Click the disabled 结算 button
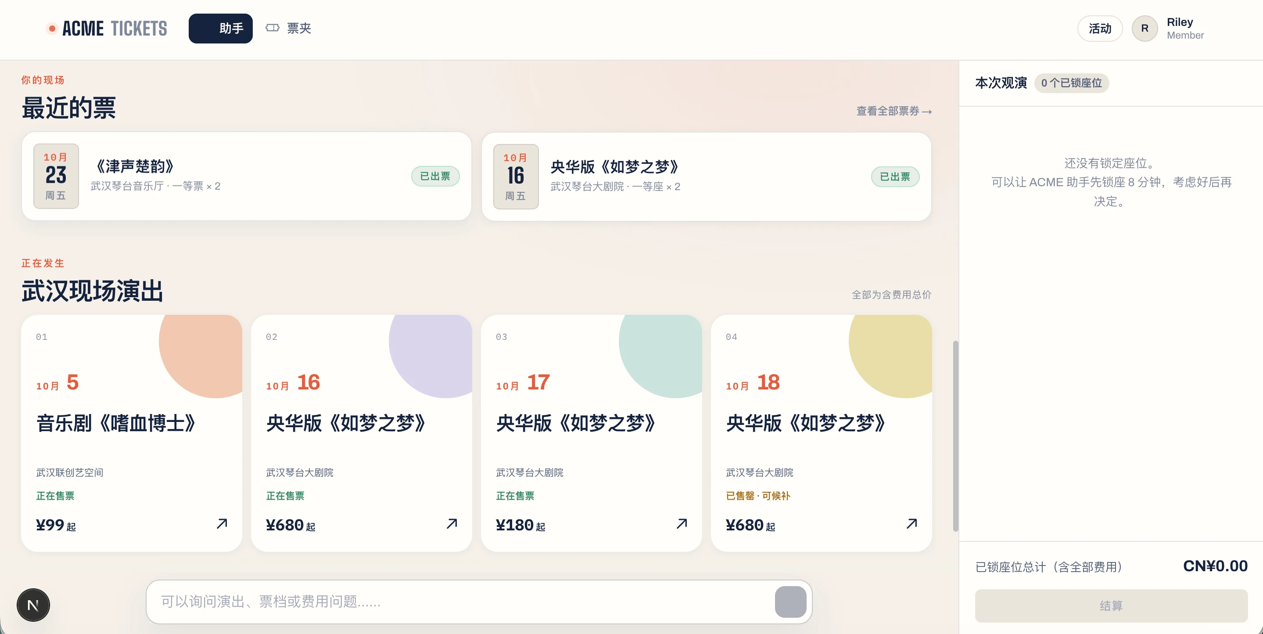Screen dimensions: 1263x634 (x=1111, y=606)
